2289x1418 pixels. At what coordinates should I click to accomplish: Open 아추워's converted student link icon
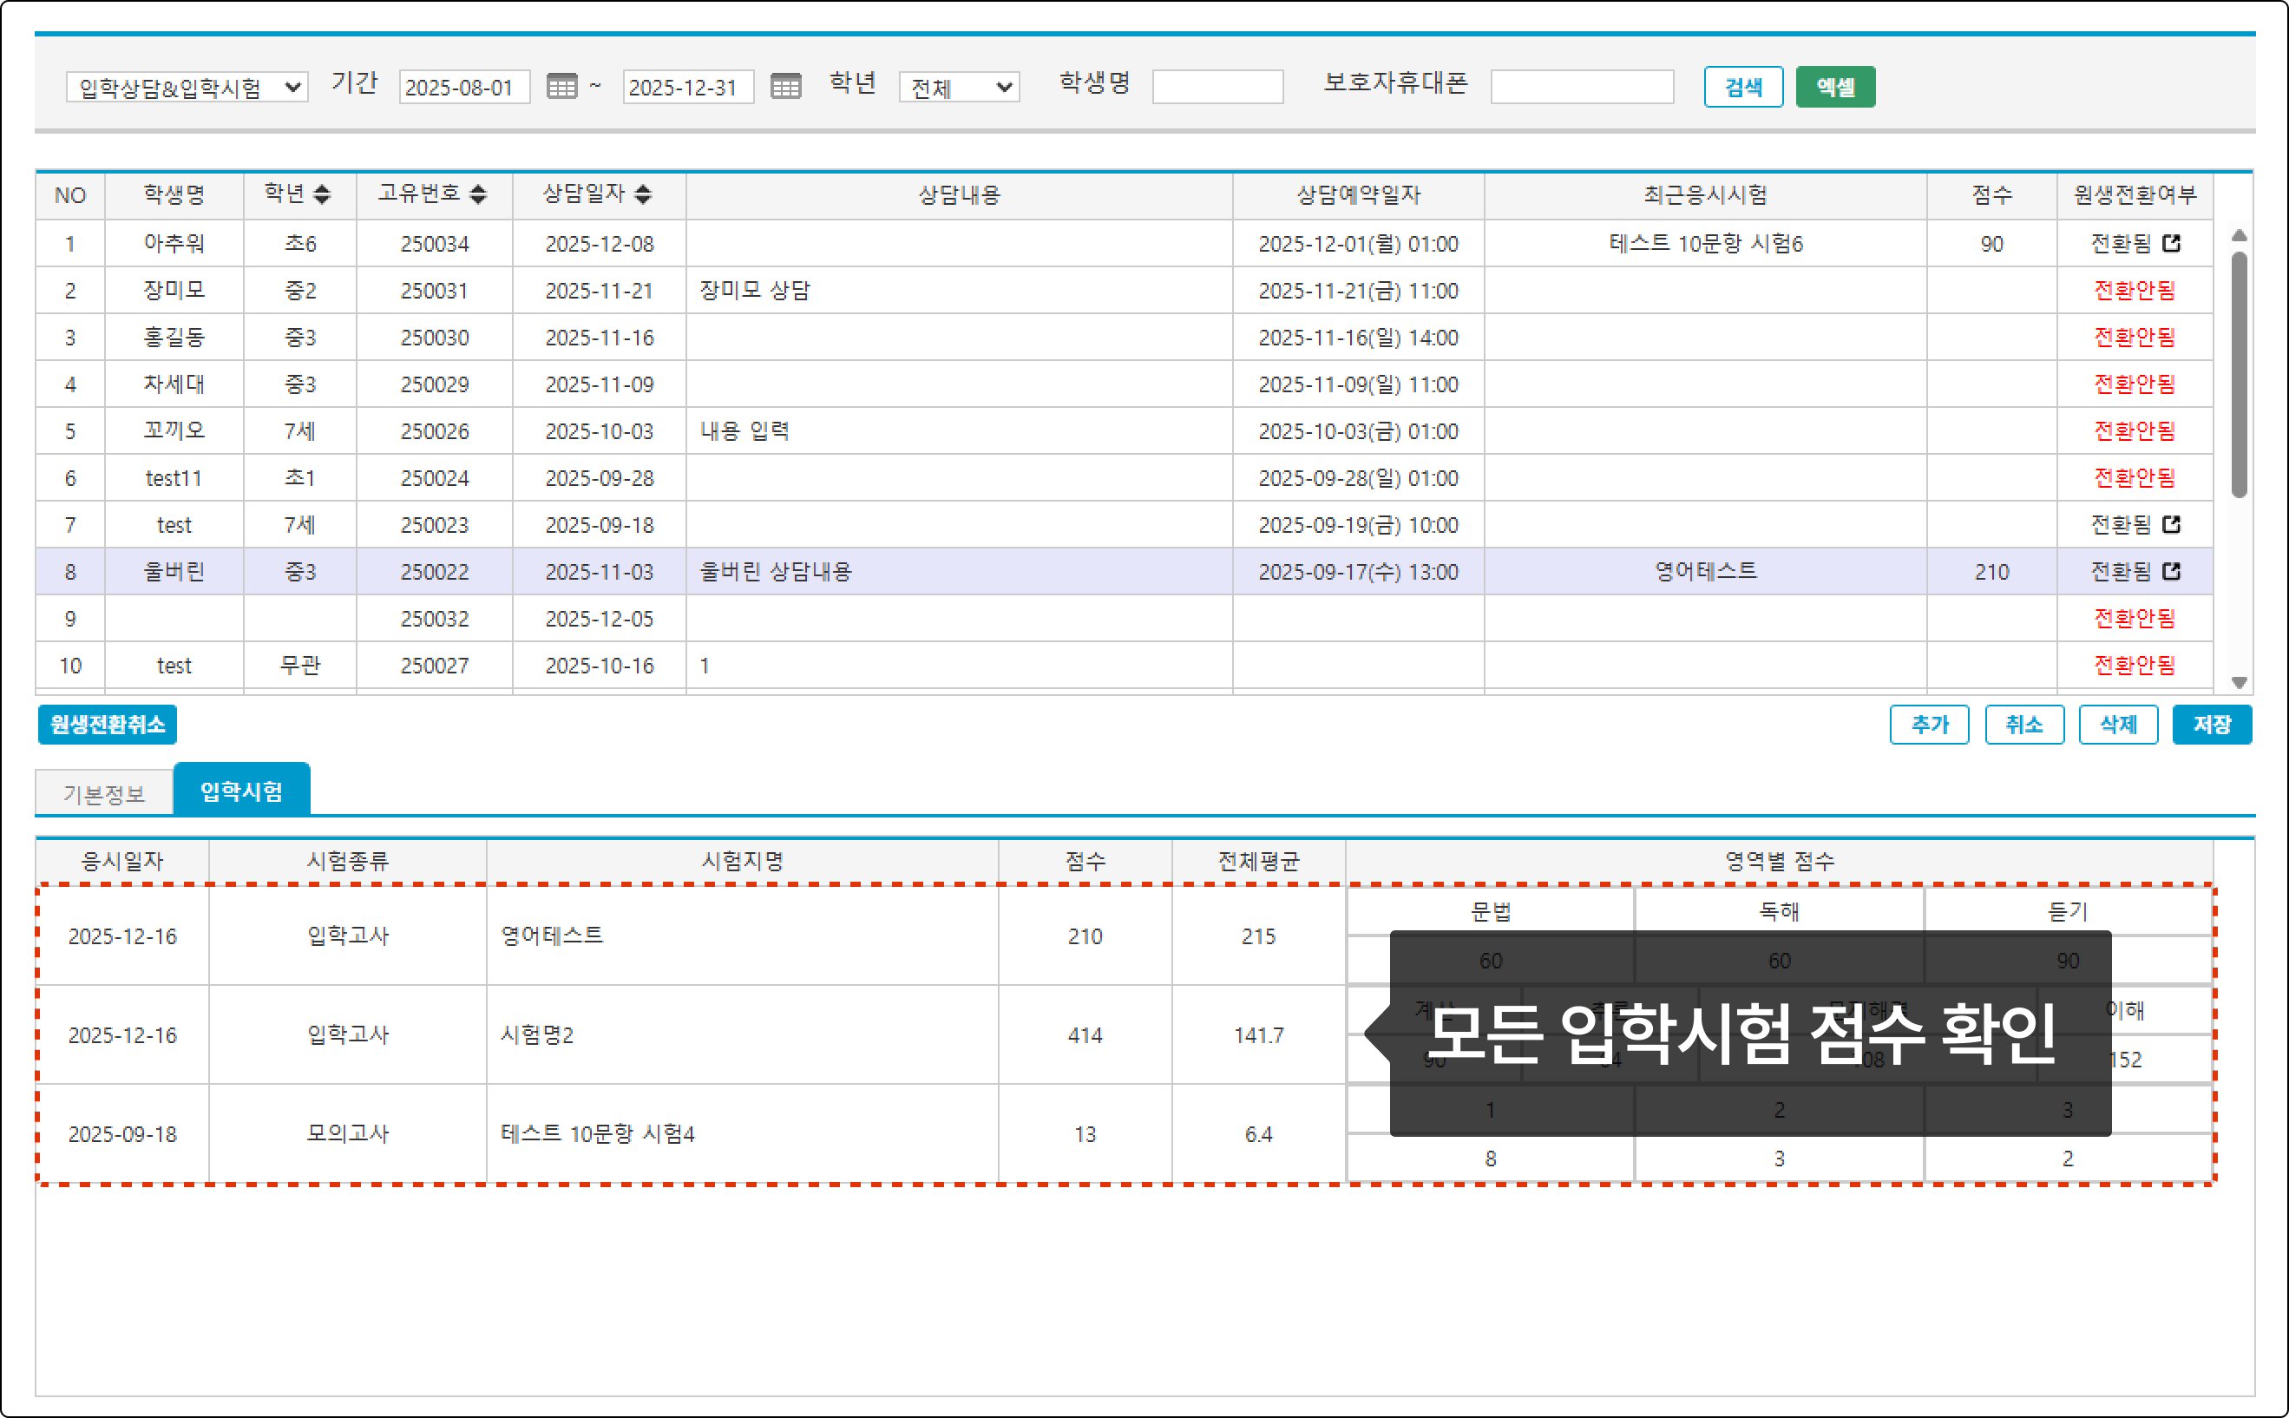click(2171, 243)
